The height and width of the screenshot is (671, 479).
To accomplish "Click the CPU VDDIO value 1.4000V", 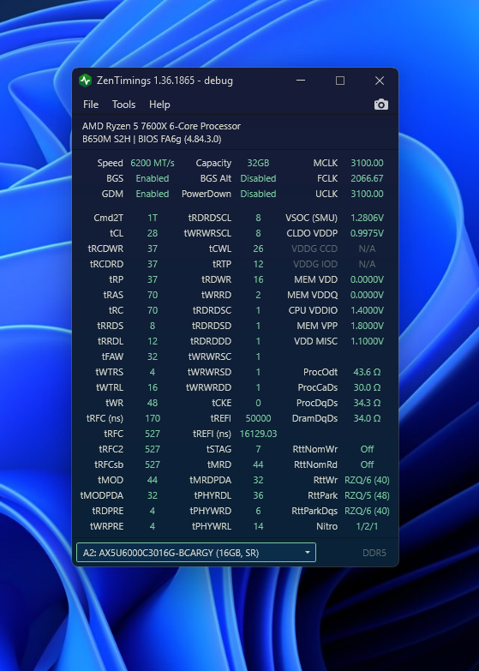I will [x=367, y=310].
